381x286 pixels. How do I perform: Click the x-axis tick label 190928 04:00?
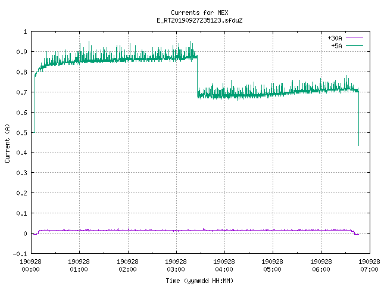[224, 265]
